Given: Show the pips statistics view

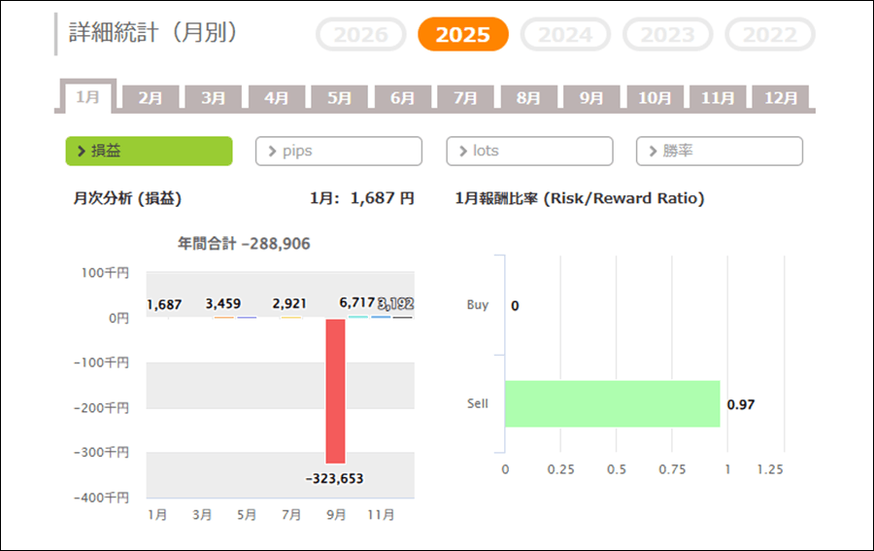Looking at the screenshot, I should (x=339, y=152).
